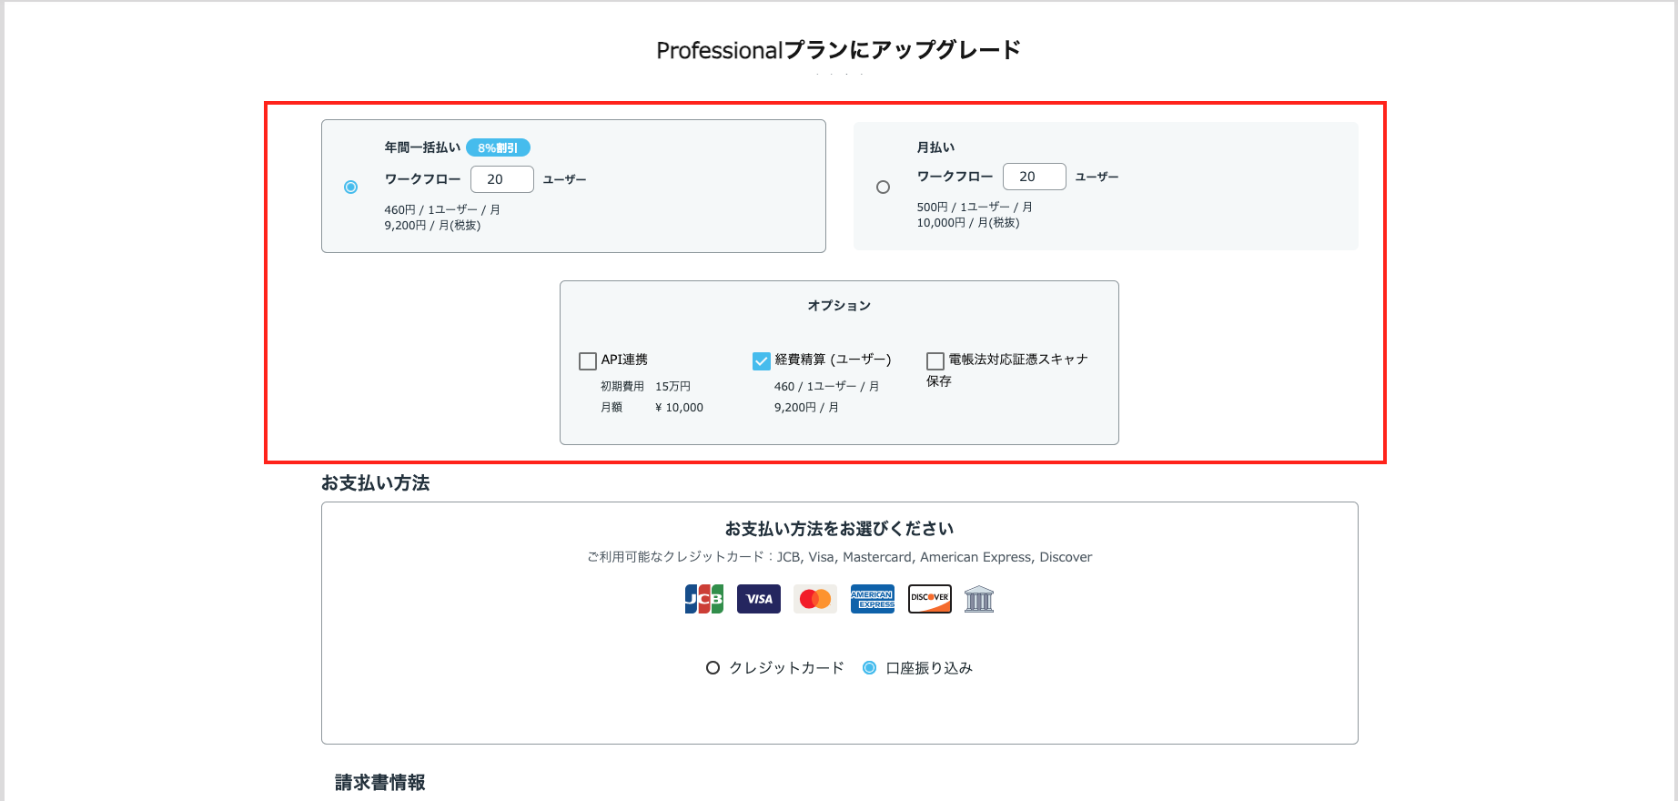
Task: Enable the 電帳法対応証憑スキャナ保存 checkbox
Action: click(x=935, y=361)
